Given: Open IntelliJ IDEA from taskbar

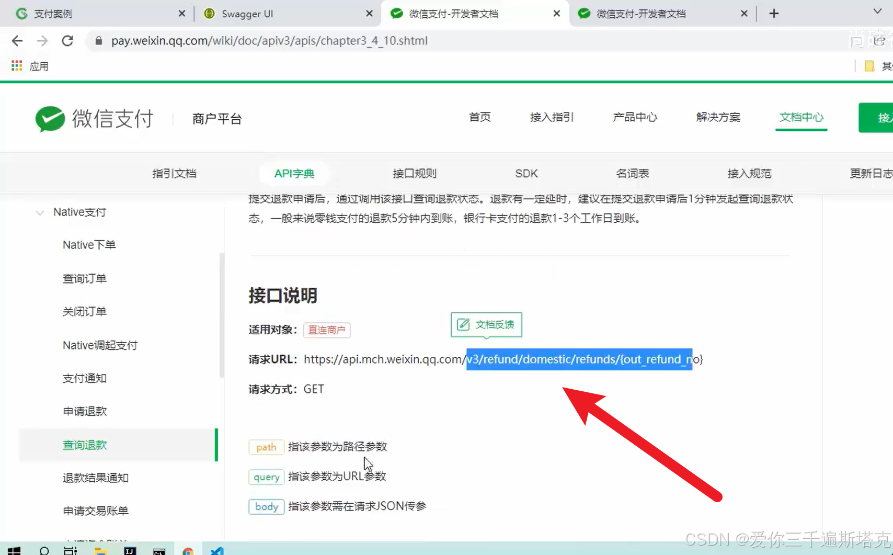Looking at the screenshot, I should (x=130, y=551).
